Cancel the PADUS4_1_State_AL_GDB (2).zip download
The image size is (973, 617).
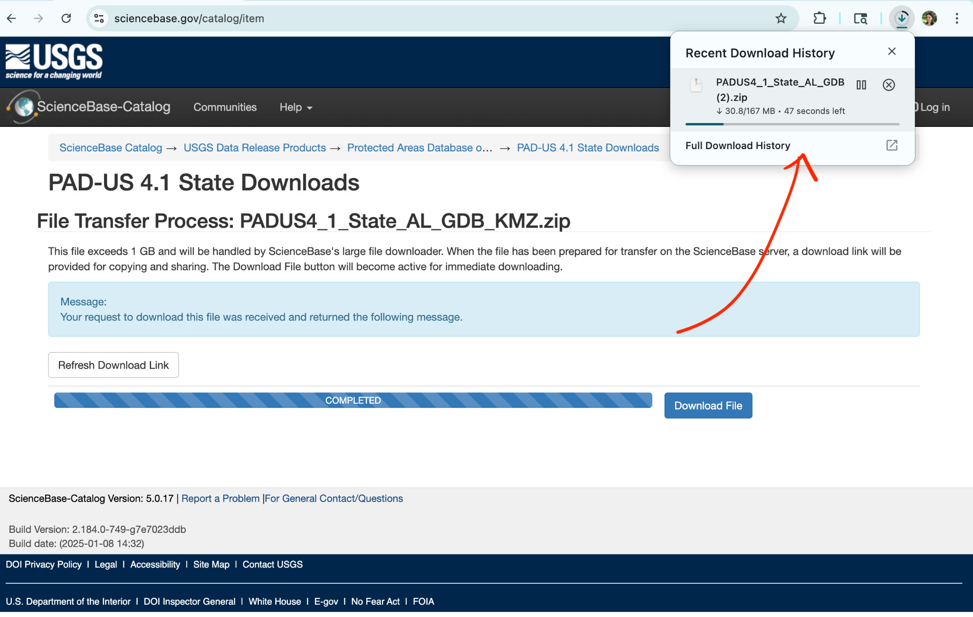pos(889,85)
